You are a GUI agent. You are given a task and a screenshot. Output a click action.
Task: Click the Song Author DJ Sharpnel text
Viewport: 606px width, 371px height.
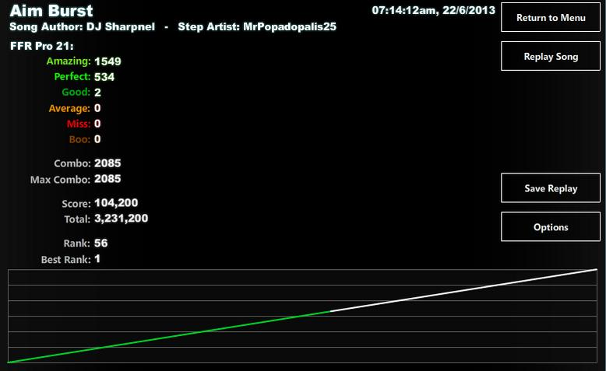[82, 26]
